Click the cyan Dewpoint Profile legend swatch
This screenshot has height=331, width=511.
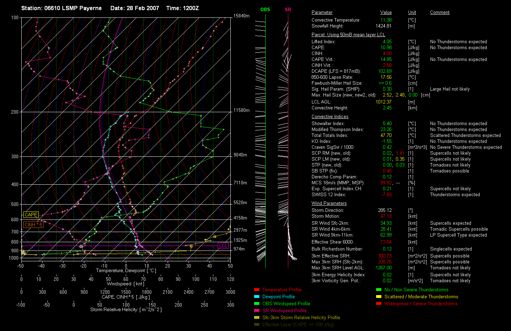[257, 297]
